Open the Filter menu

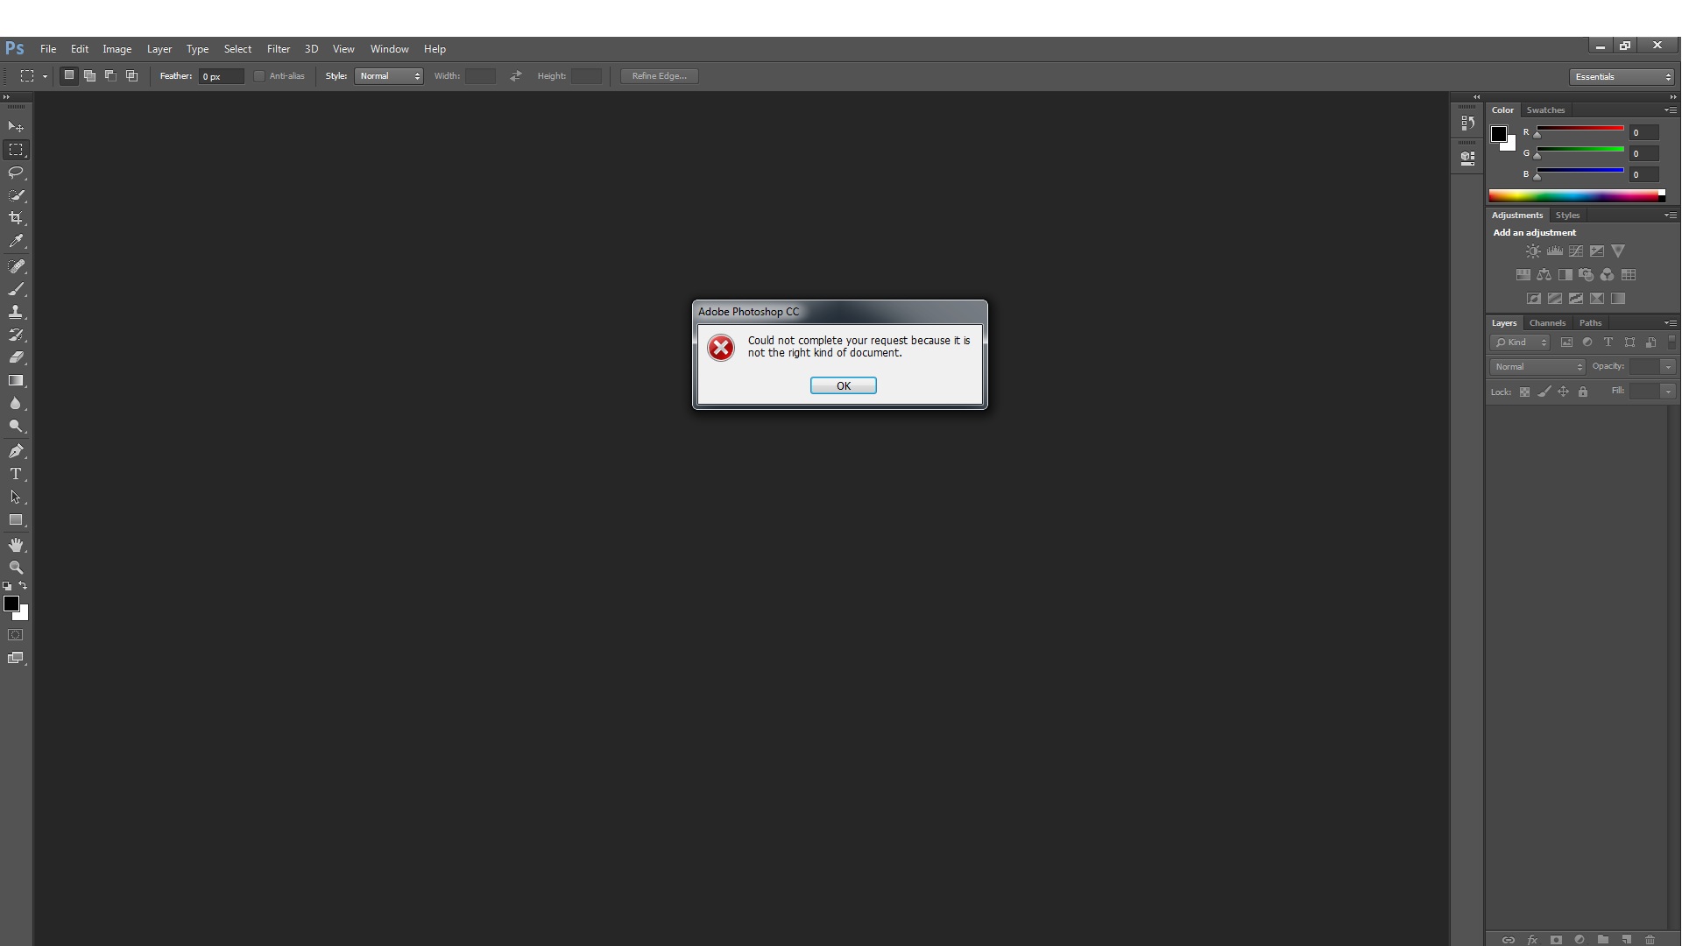coord(279,49)
